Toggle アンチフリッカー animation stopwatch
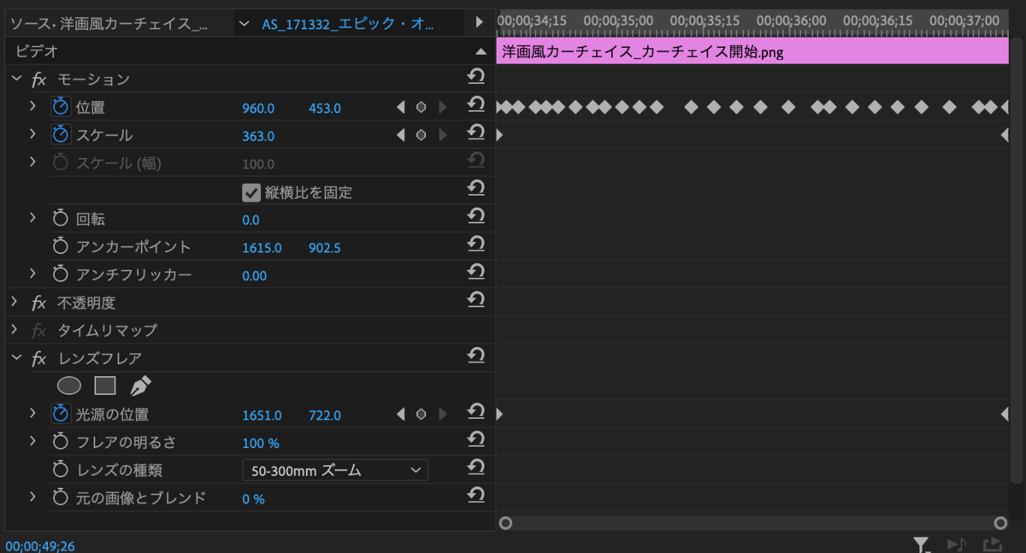 coord(60,274)
